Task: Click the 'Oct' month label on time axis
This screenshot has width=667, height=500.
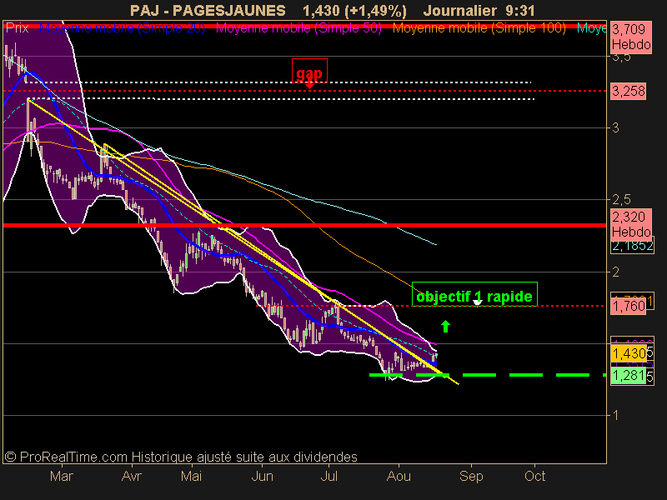Action: click(x=534, y=476)
